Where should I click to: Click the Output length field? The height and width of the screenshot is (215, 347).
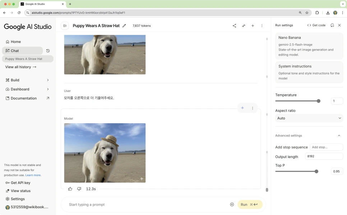tap(324, 156)
